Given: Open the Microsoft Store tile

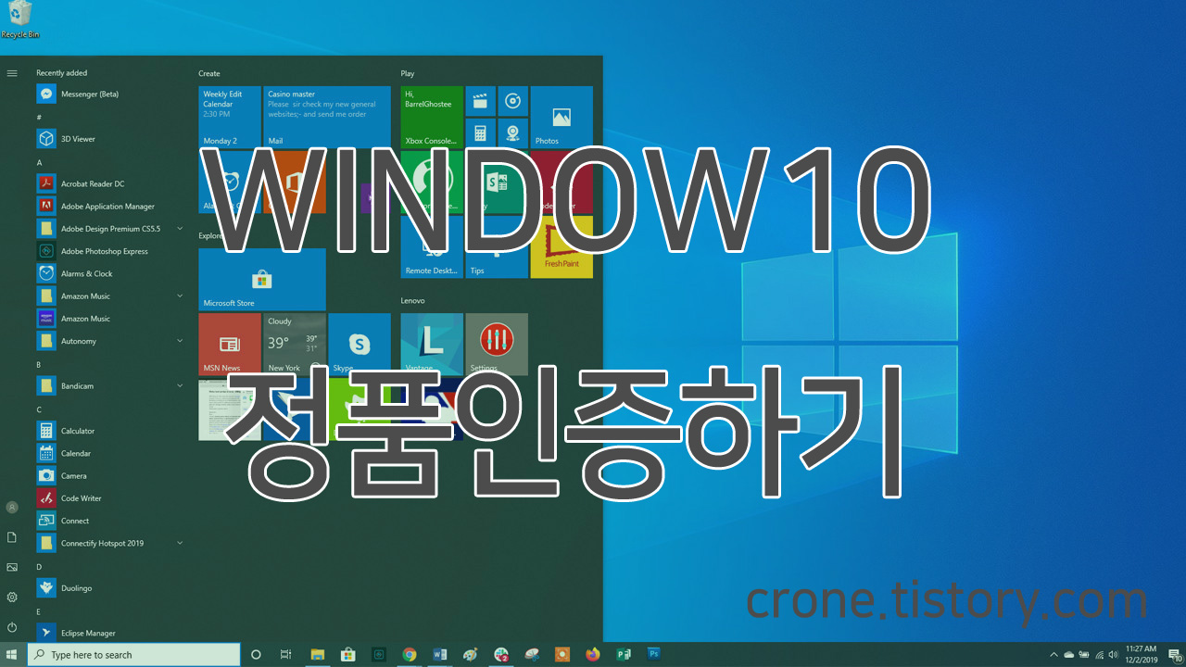Looking at the screenshot, I should pyautogui.click(x=262, y=279).
